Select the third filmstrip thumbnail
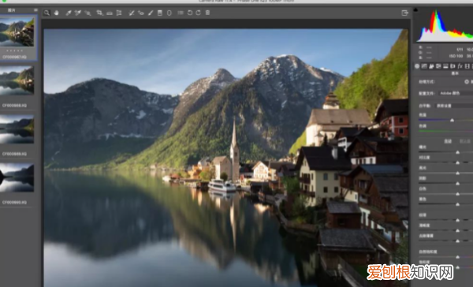This screenshot has width=473, height=287. pos(17,129)
